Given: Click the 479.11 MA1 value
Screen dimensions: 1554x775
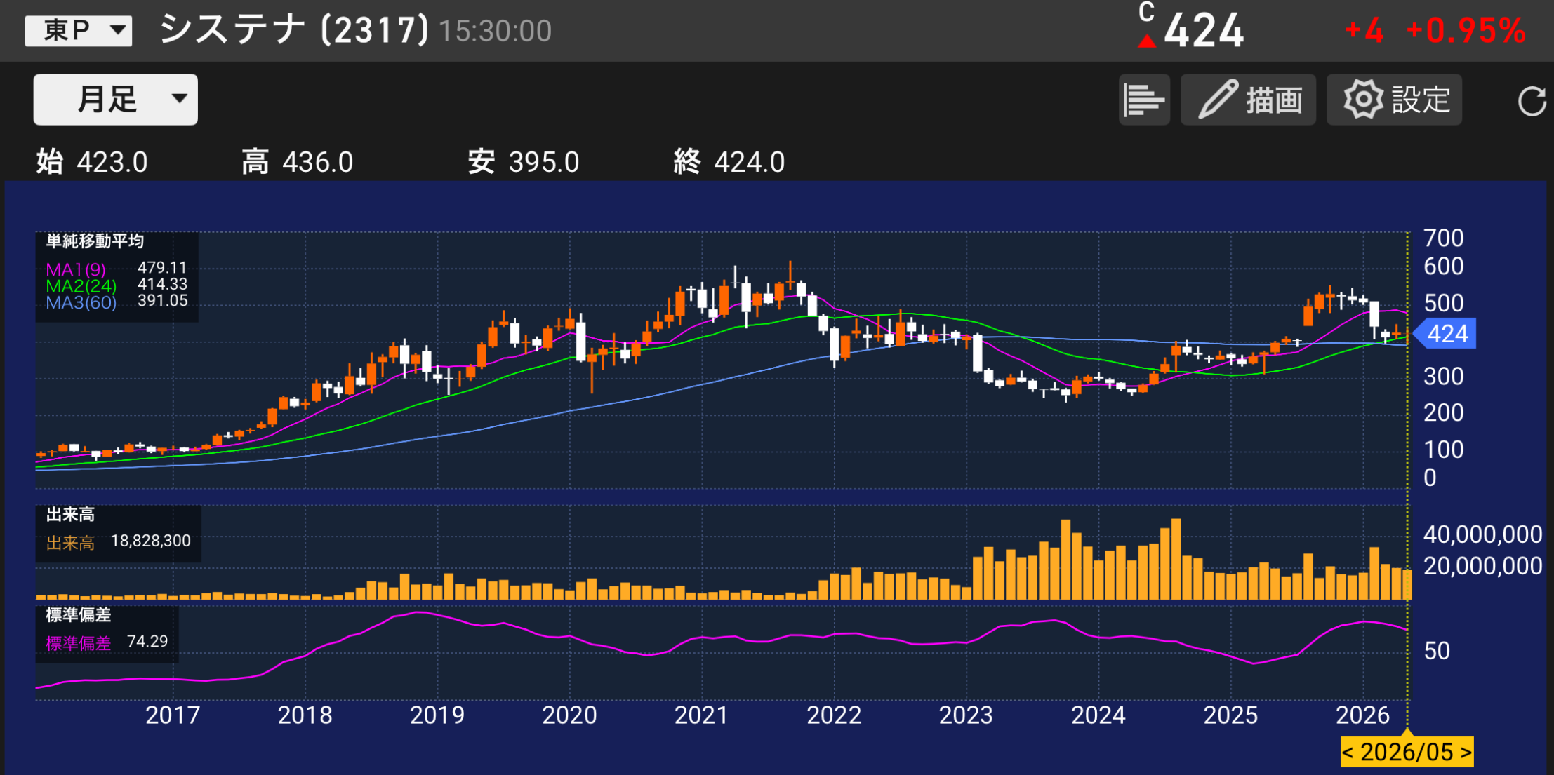Looking at the screenshot, I should pos(163,267).
